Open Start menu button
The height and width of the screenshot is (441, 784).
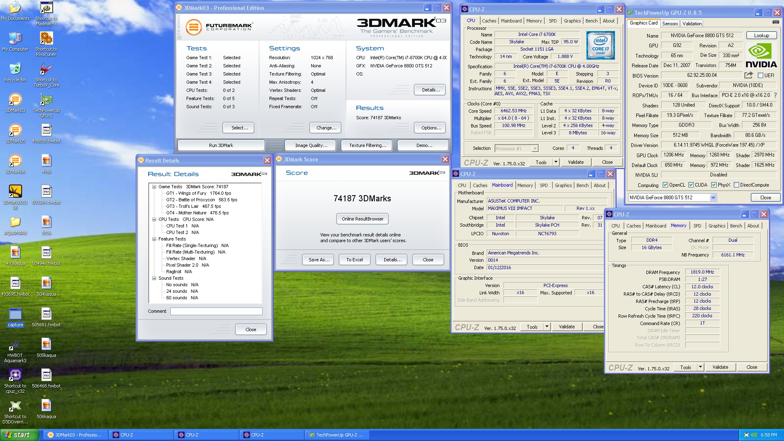[x=19, y=435]
